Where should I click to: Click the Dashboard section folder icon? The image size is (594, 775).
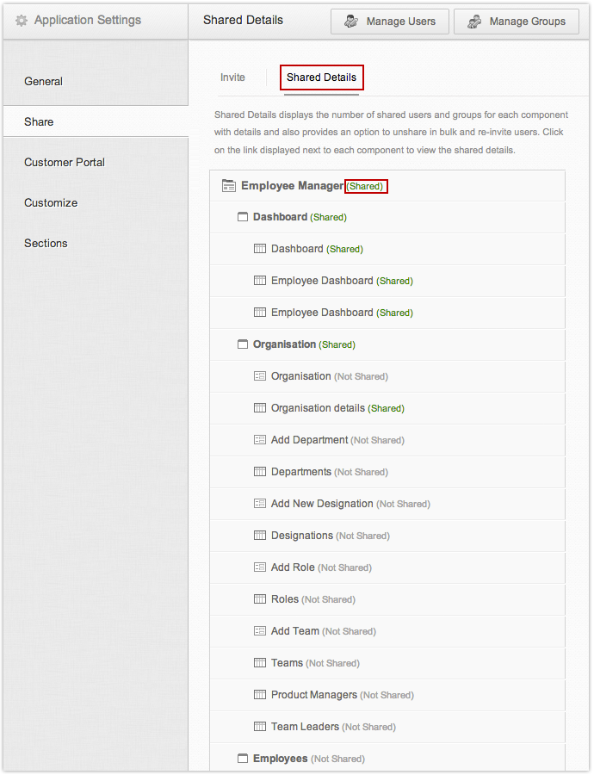click(243, 218)
